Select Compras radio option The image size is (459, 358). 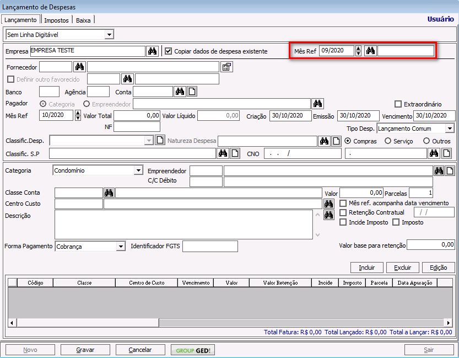click(348, 141)
